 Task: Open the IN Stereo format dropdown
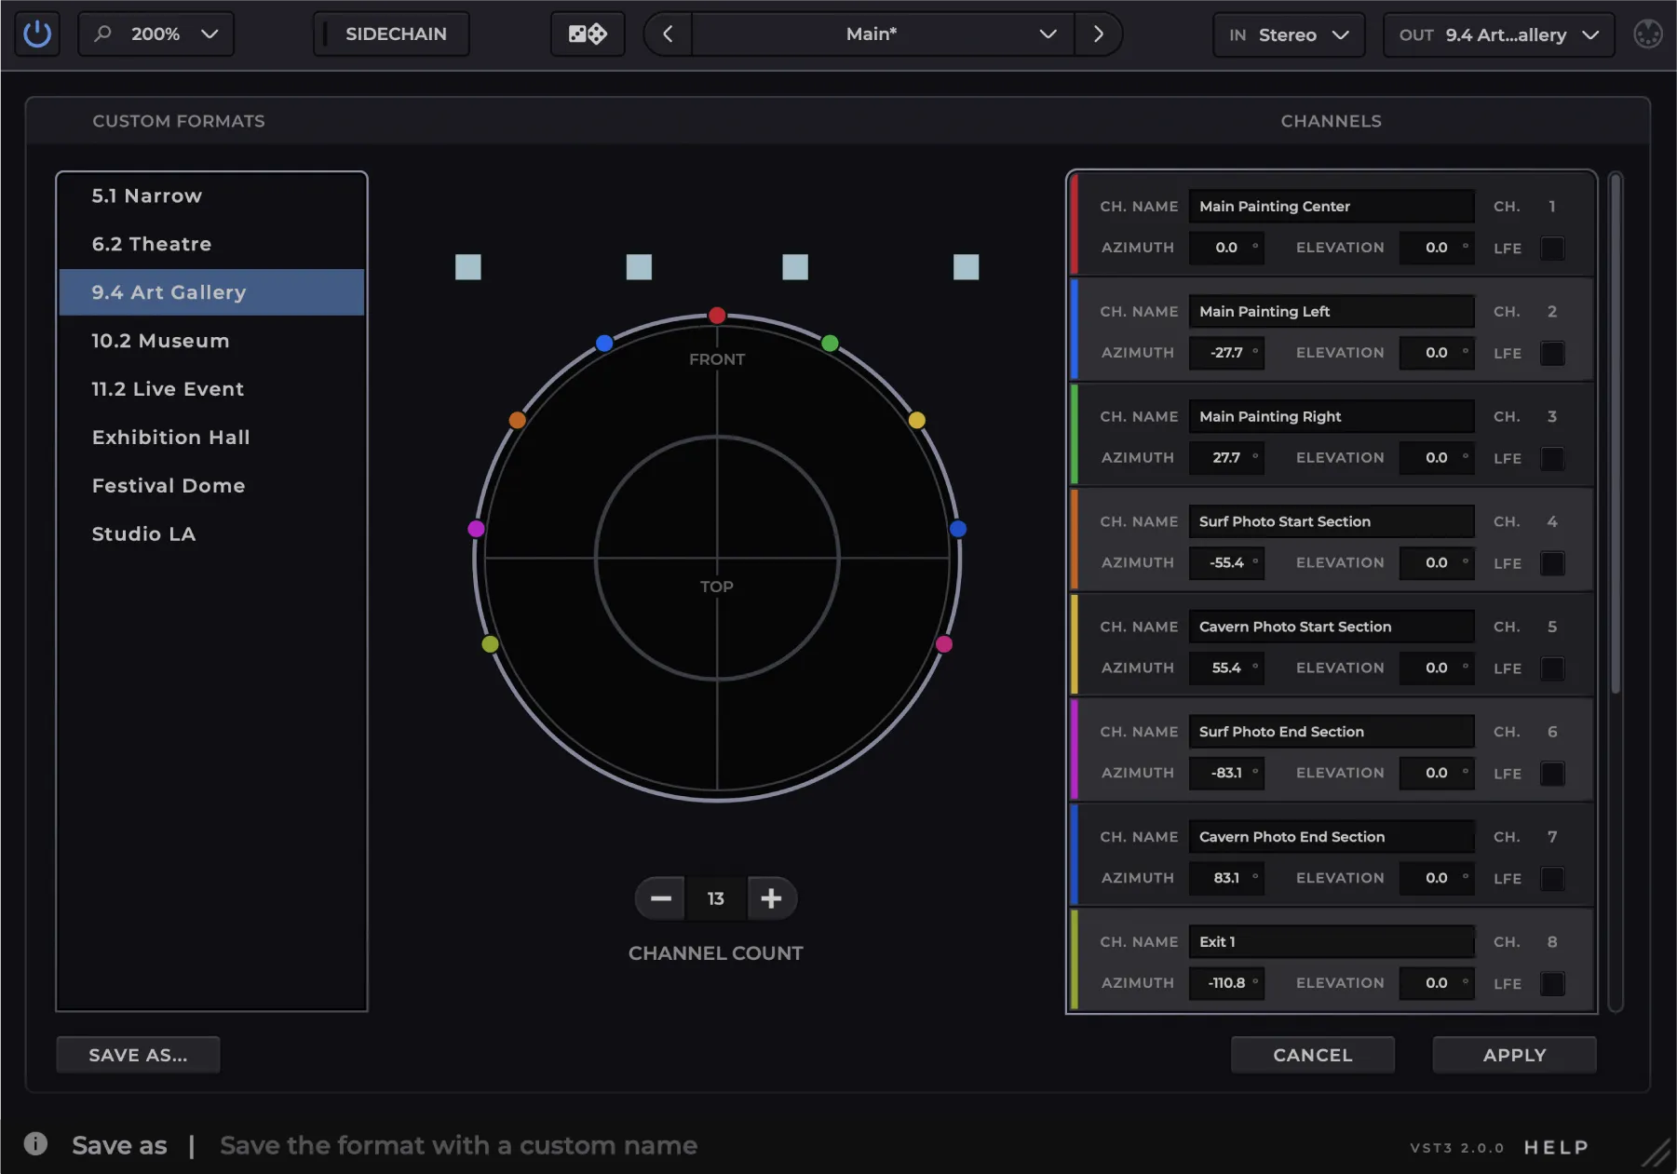1289,34
